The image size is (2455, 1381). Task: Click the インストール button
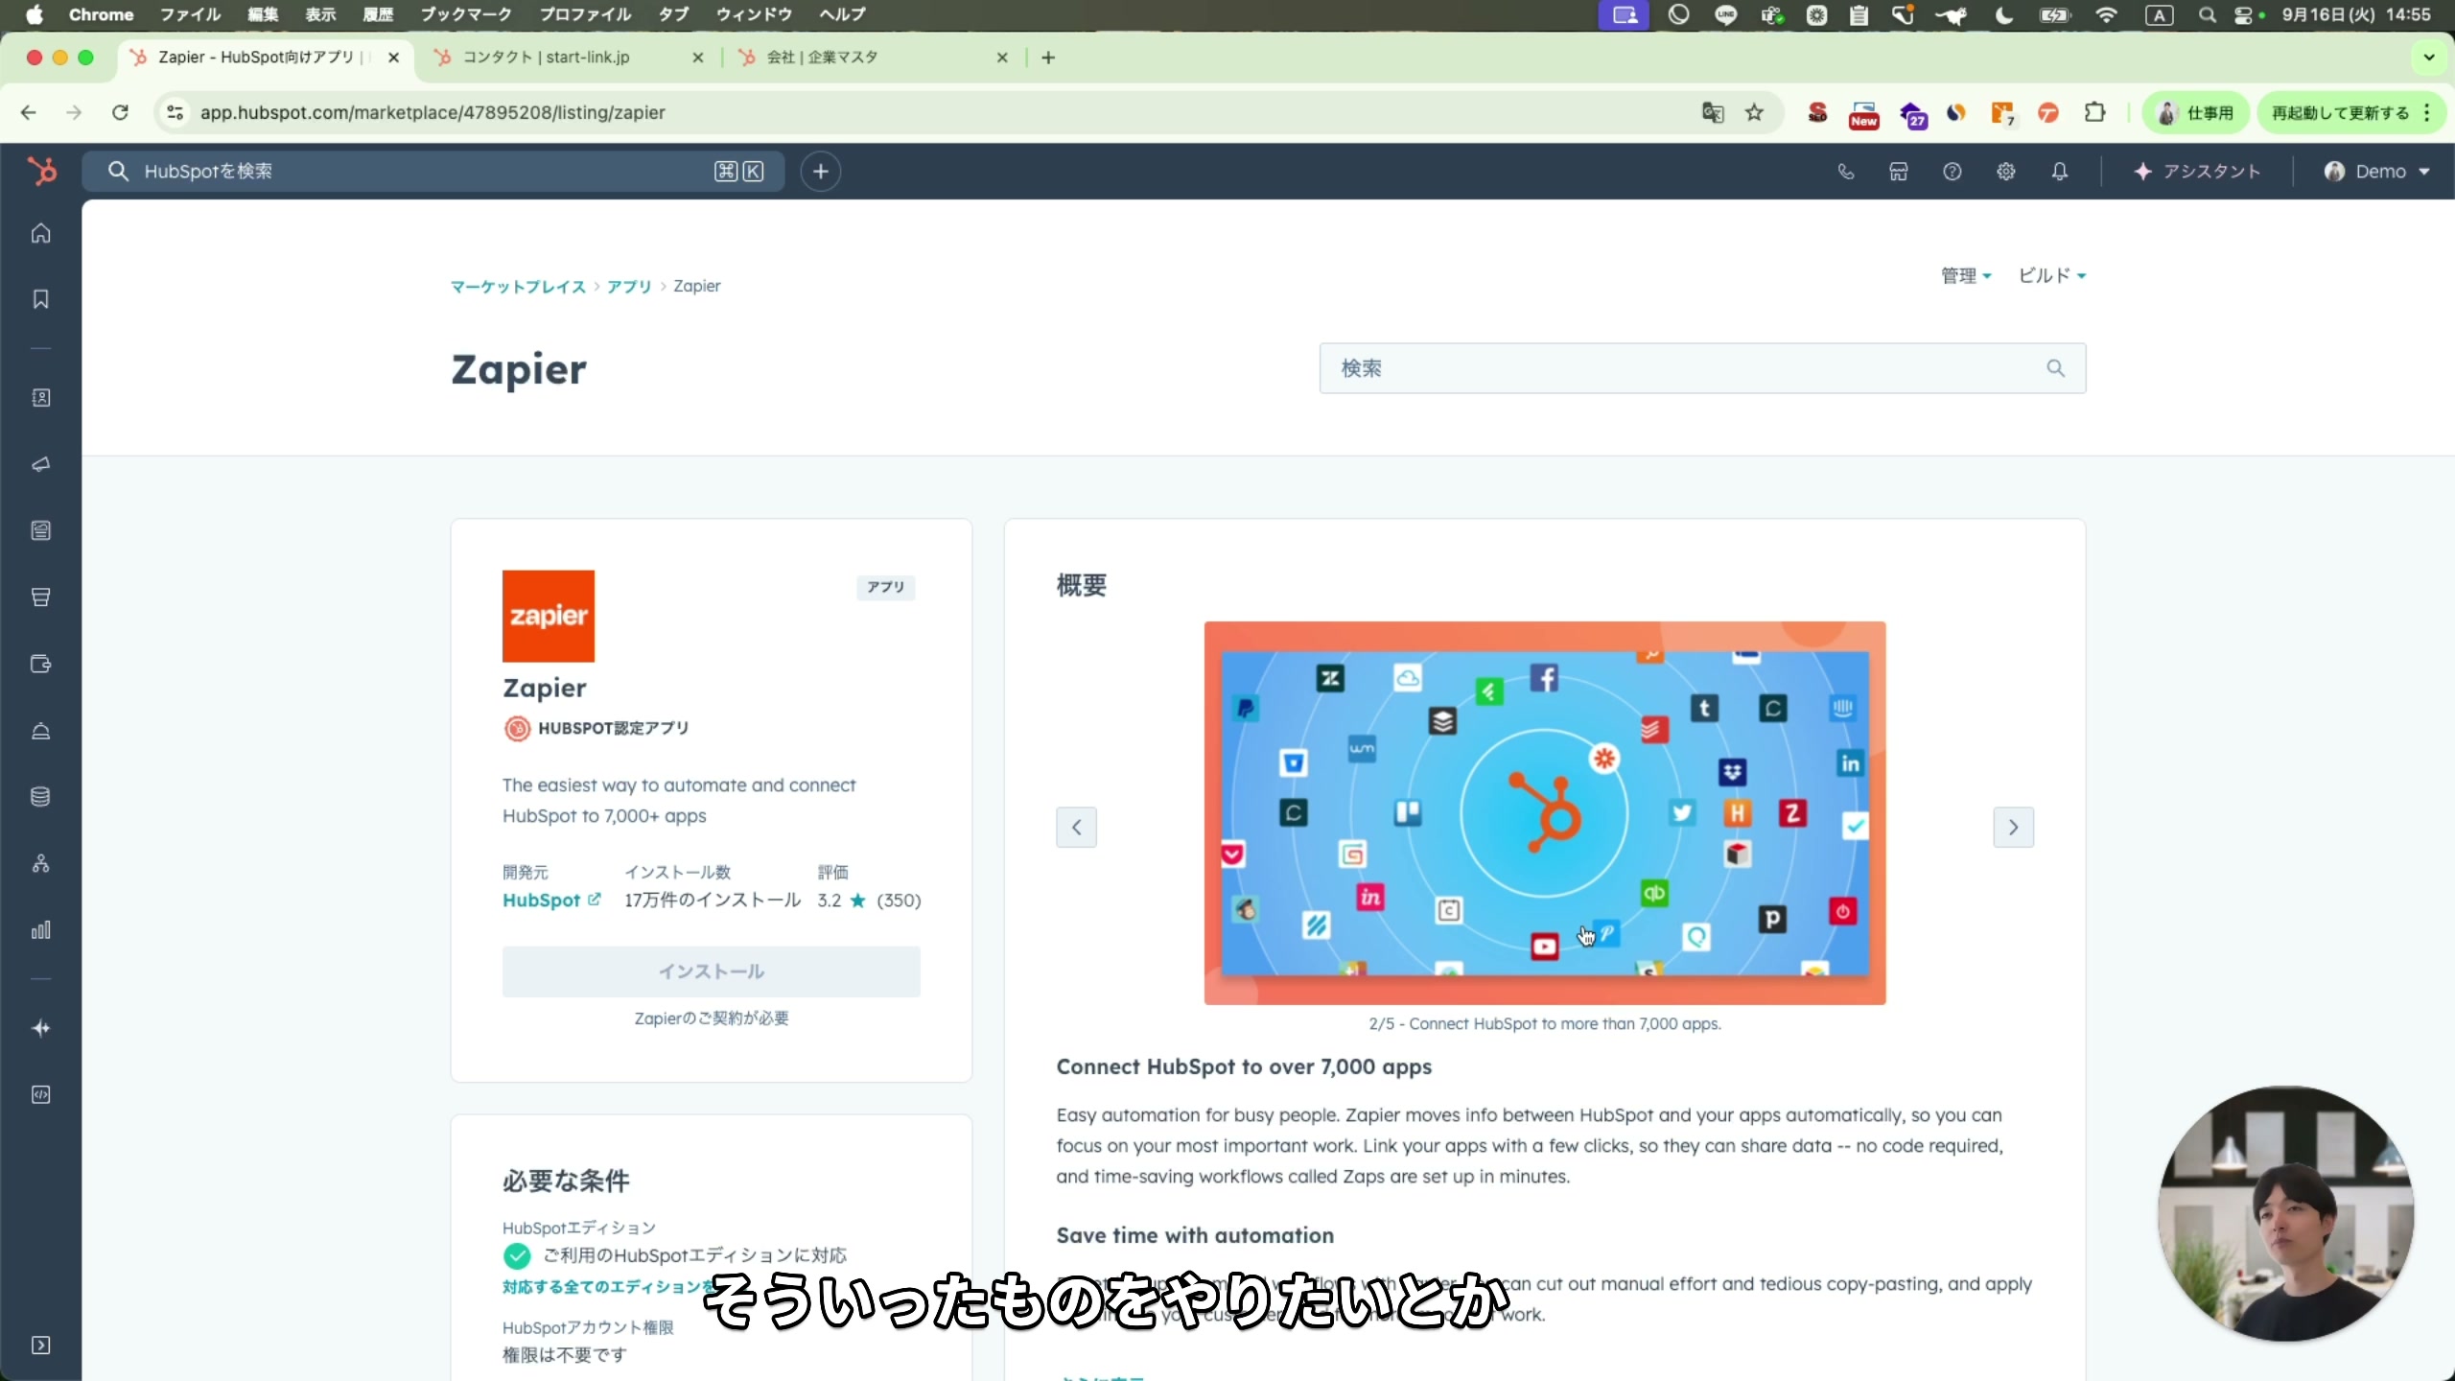tap(711, 971)
